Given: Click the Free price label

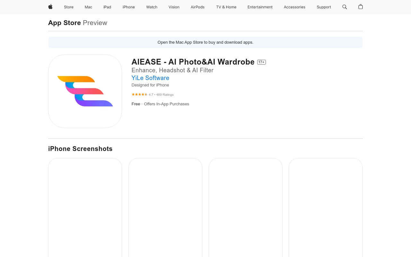Looking at the screenshot, I should pos(136,104).
